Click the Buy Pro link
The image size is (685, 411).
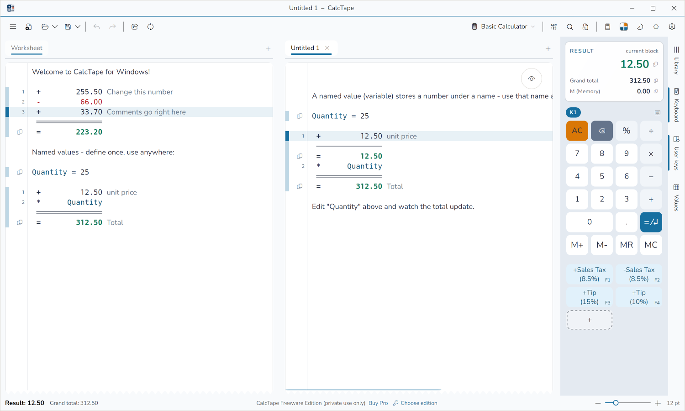point(378,403)
